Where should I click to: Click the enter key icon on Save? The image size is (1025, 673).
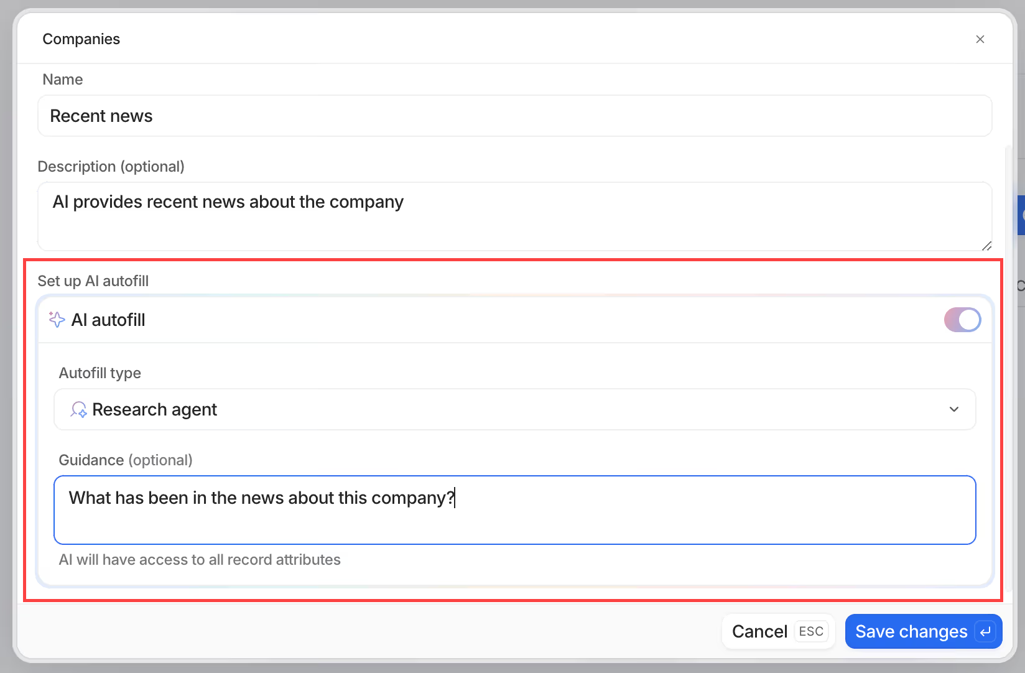tap(985, 632)
